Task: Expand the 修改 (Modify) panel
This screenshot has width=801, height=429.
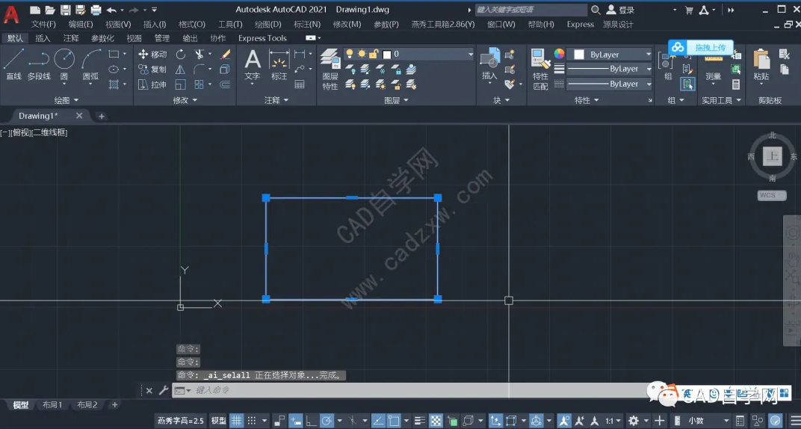Action: click(185, 100)
